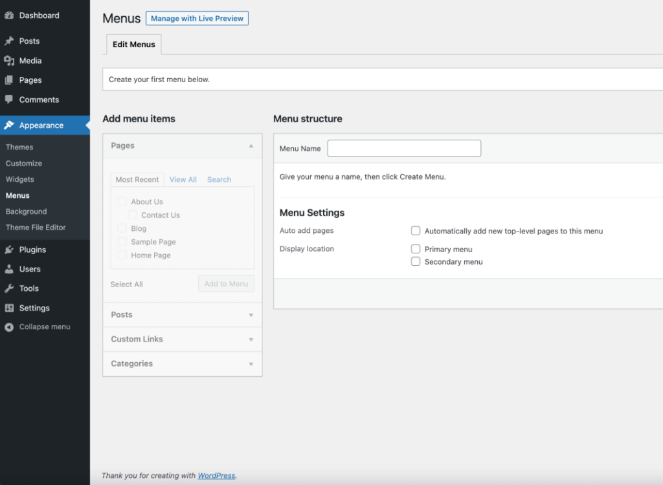Screen dimensions: 663x485
Task: Go to Plugins menu label
Action: coord(32,250)
